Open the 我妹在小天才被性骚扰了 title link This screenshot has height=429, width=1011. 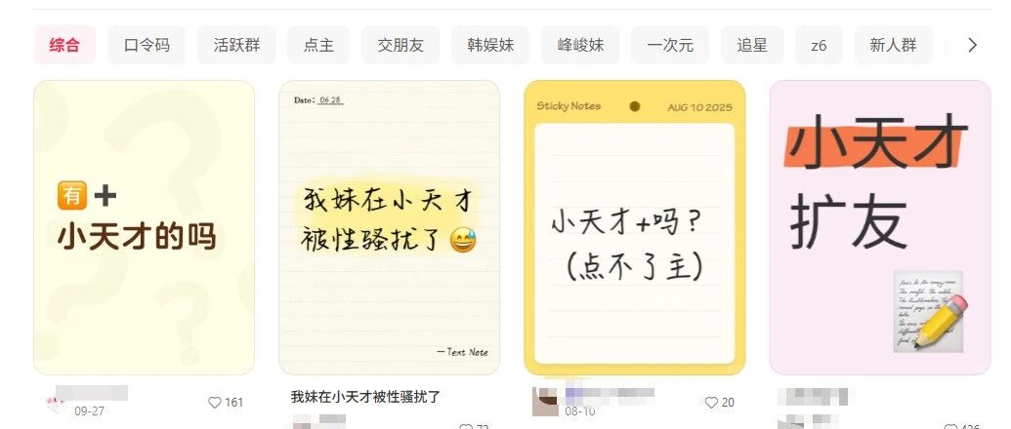[365, 397]
